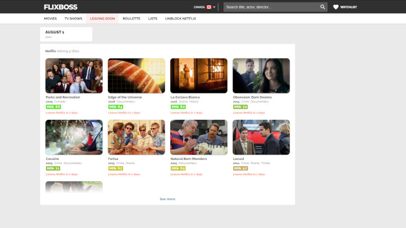The width and height of the screenshot is (406, 228).
Task: Click the Fartsa title link
Action: coord(113,159)
